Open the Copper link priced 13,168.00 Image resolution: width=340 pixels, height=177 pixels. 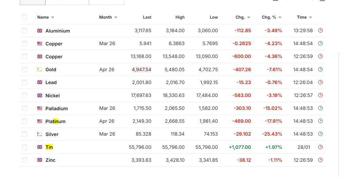click(x=54, y=57)
